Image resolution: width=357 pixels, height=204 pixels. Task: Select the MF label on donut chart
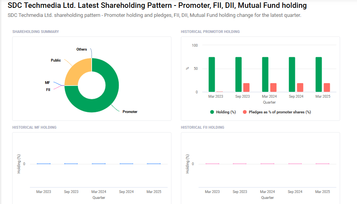click(x=47, y=83)
